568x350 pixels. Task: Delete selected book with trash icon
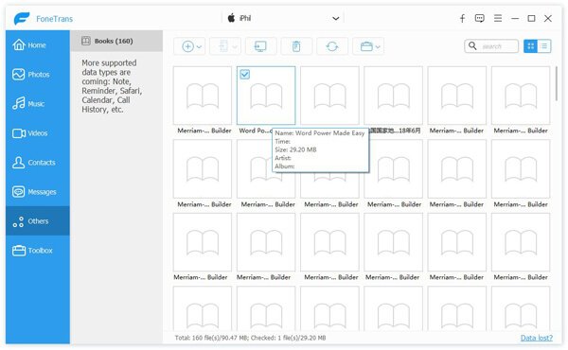point(296,46)
